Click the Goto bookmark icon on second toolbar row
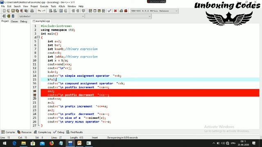The image size is (262, 147). tap(13, 16)
